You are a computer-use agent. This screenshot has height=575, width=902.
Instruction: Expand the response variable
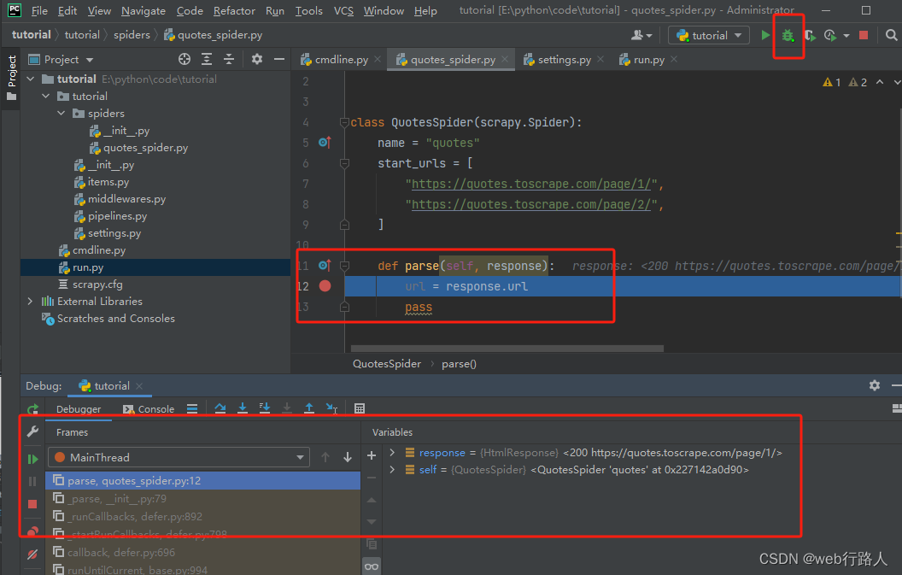click(392, 453)
